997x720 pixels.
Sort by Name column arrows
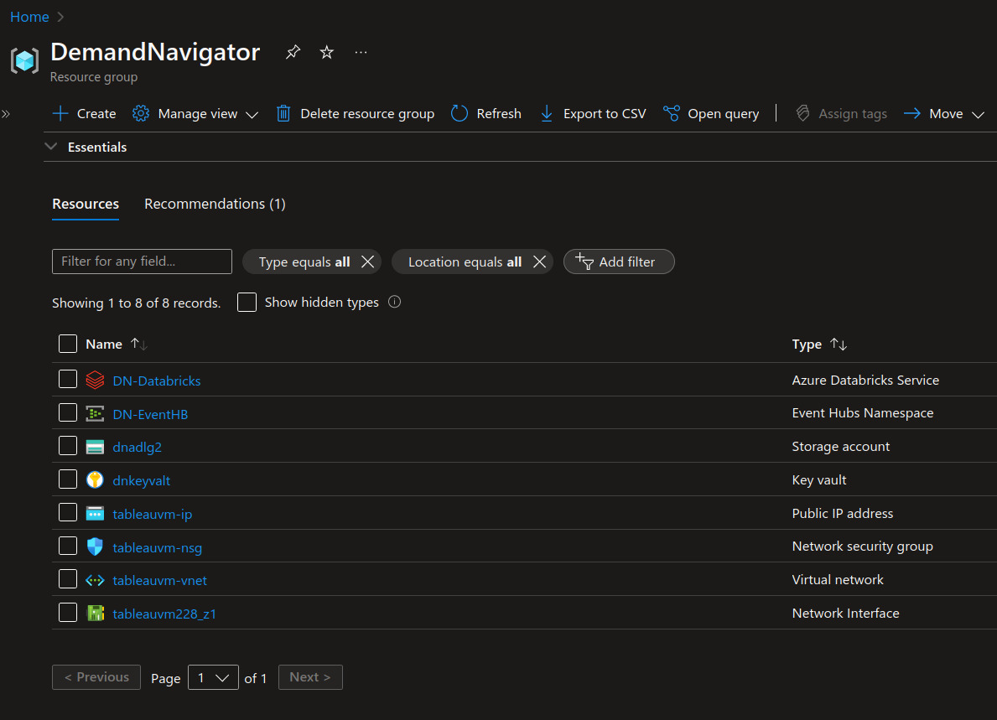pos(139,344)
